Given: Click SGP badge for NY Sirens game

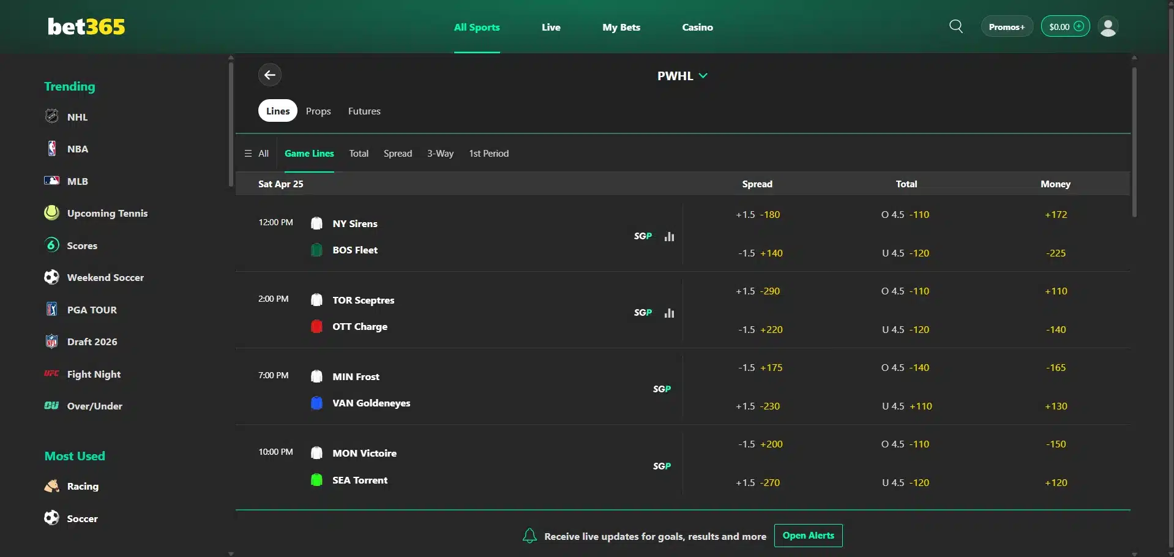Looking at the screenshot, I should click(x=643, y=236).
